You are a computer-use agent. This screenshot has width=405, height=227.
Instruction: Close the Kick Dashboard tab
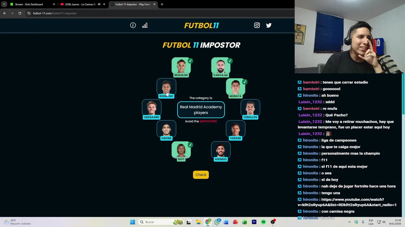54,4
